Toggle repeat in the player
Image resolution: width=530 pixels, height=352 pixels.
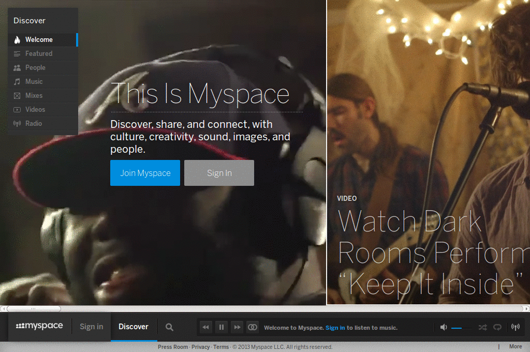pyautogui.click(x=497, y=327)
